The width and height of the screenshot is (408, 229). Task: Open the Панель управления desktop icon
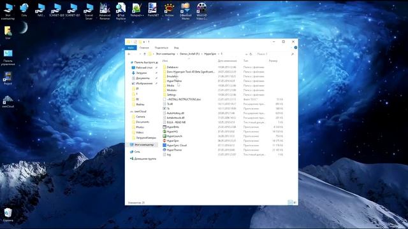(8, 58)
